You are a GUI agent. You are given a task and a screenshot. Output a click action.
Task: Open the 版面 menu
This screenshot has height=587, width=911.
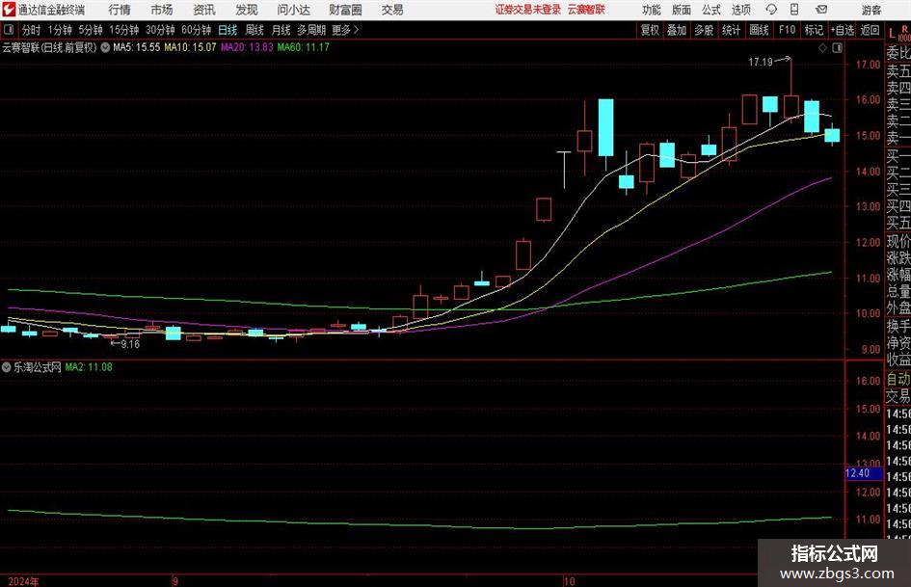click(681, 10)
